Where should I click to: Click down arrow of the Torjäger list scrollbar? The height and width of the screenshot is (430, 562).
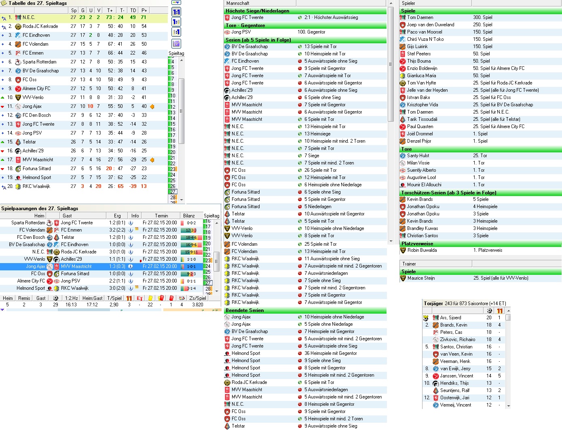pyautogui.click(x=508, y=406)
